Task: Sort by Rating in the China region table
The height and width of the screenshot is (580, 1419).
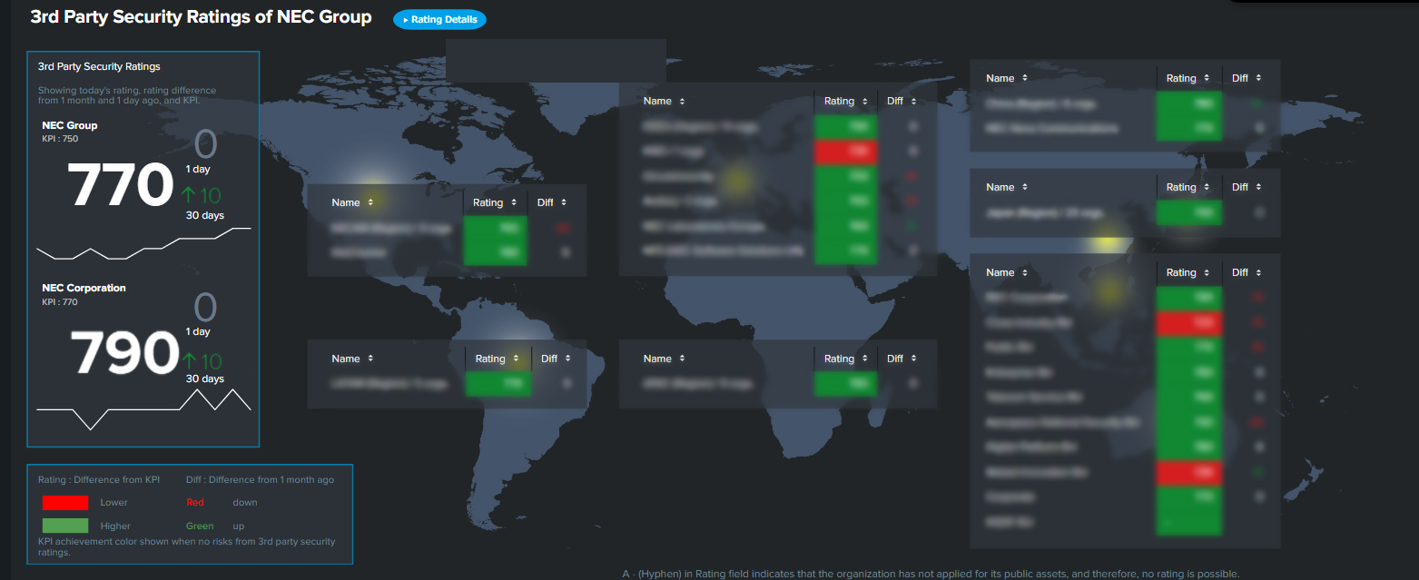Action: point(1187,78)
